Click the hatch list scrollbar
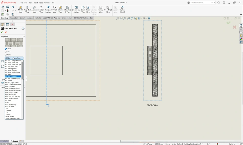Screen dimensions: 243x145 pos(22,70)
